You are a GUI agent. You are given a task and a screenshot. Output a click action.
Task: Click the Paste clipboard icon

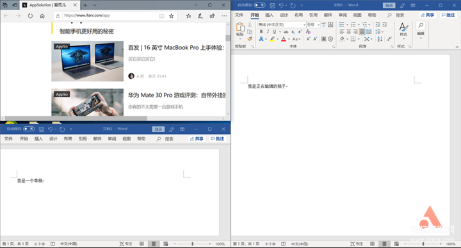click(x=240, y=29)
